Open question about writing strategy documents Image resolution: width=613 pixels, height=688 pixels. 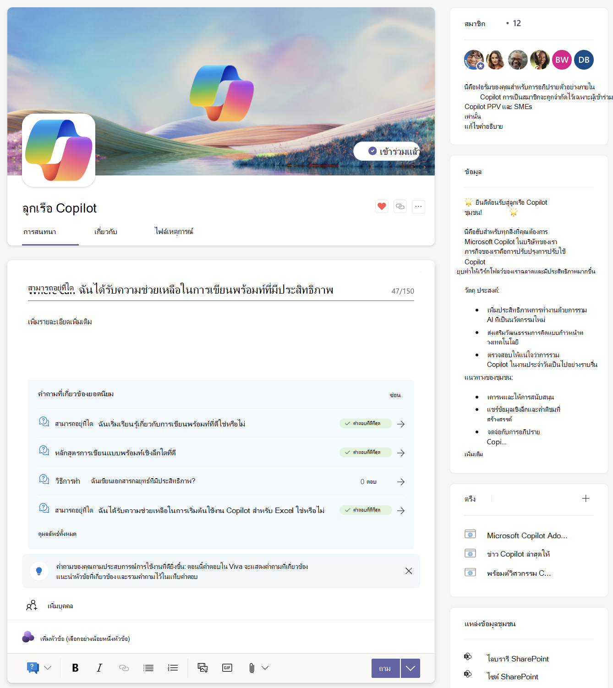(x=125, y=481)
